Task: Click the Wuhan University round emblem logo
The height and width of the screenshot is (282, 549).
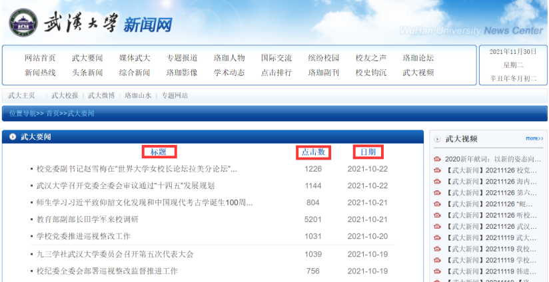Action: pyautogui.click(x=23, y=23)
